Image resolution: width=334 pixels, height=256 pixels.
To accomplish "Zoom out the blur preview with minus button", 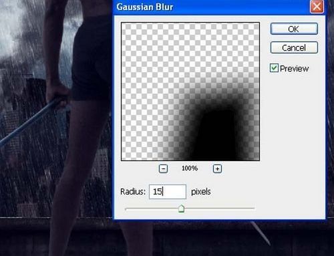I will click(163, 168).
